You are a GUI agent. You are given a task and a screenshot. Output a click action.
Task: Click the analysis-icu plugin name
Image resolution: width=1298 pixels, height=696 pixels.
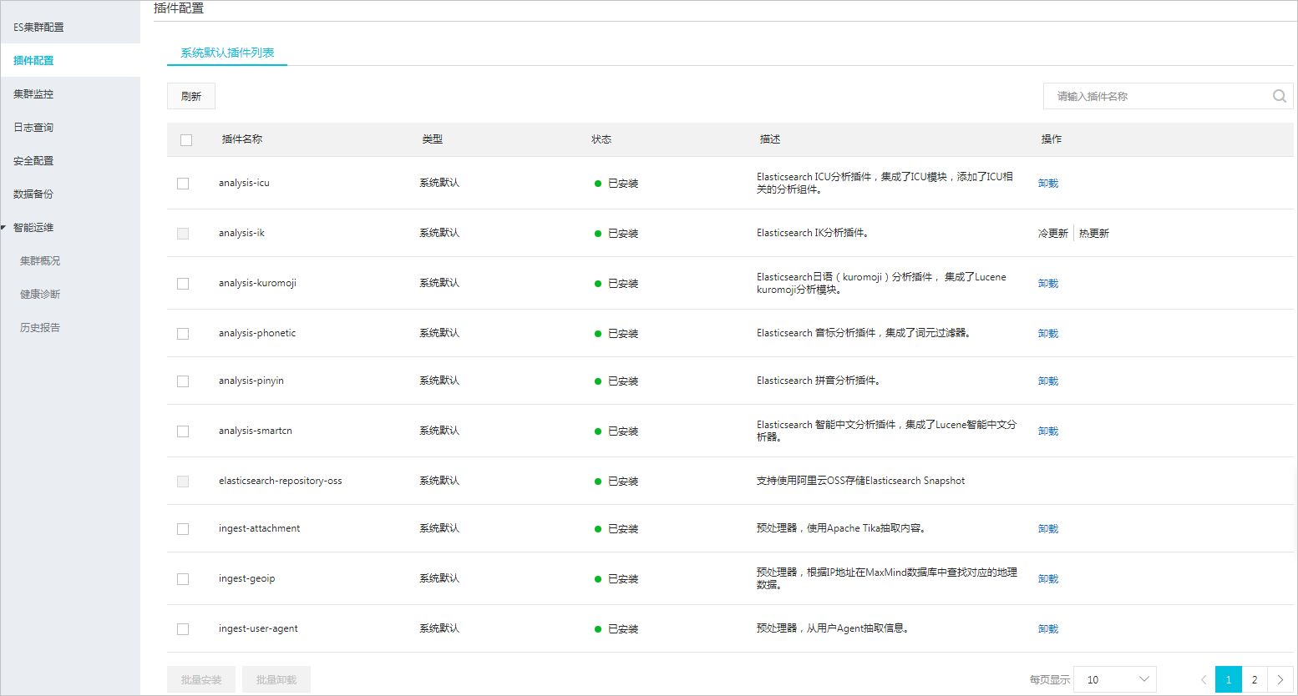pyautogui.click(x=244, y=183)
